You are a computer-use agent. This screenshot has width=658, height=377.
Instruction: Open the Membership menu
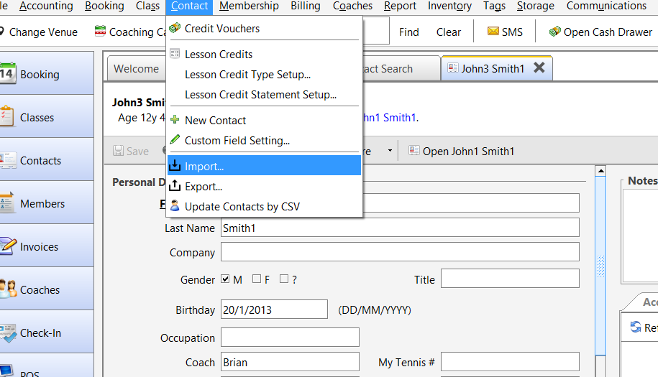249,6
